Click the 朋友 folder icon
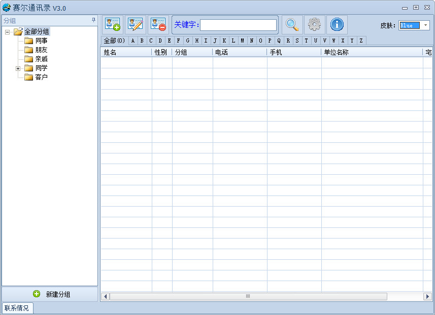This screenshot has width=435, height=315. tap(28, 50)
